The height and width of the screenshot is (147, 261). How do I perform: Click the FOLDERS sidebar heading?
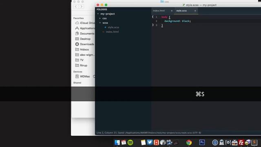(102, 9)
